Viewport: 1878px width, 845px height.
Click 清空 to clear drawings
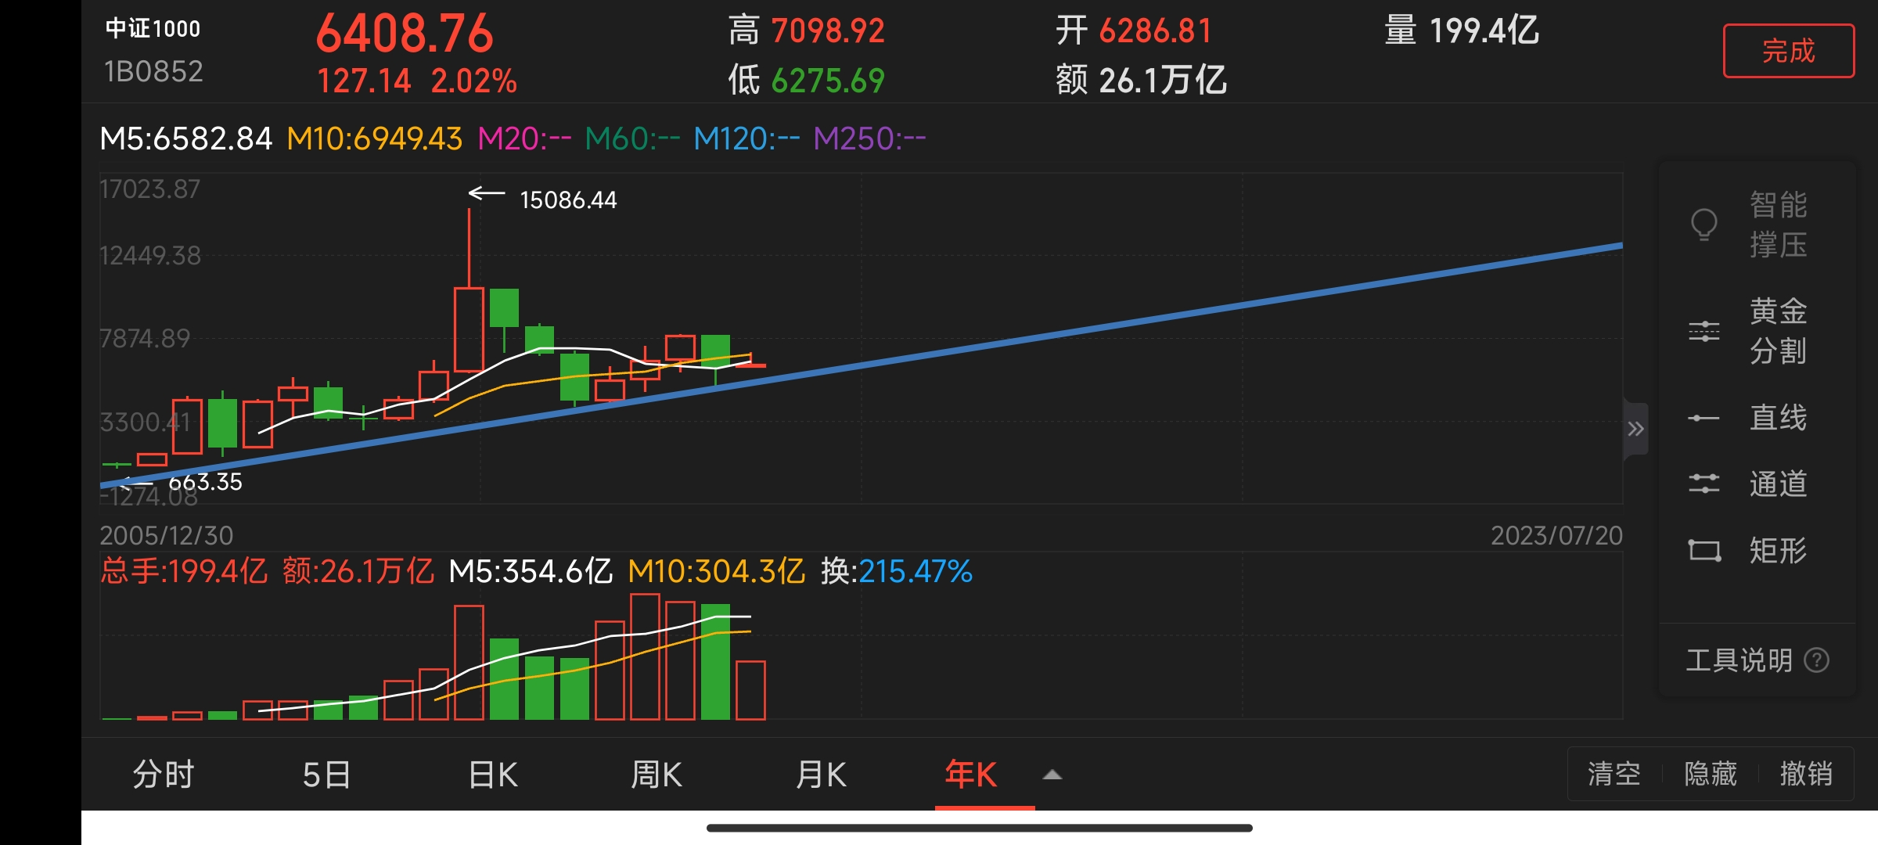pos(1614,774)
